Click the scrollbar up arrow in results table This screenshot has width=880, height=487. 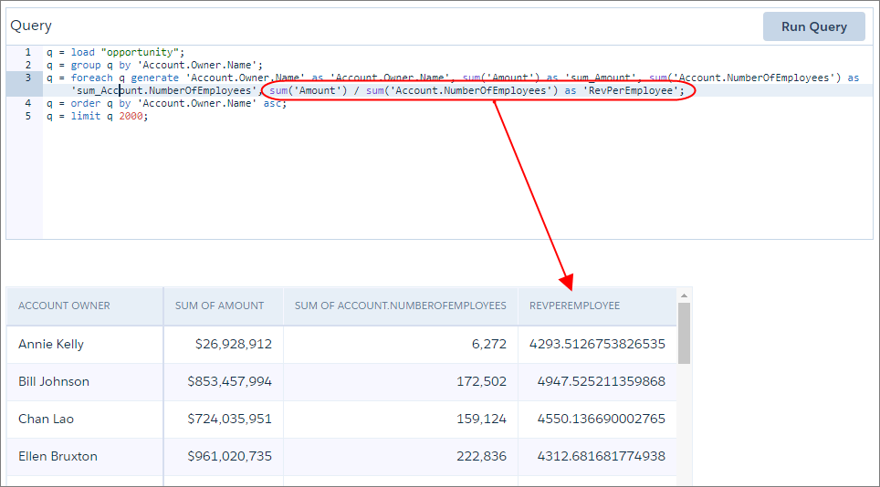[x=684, y=295]
